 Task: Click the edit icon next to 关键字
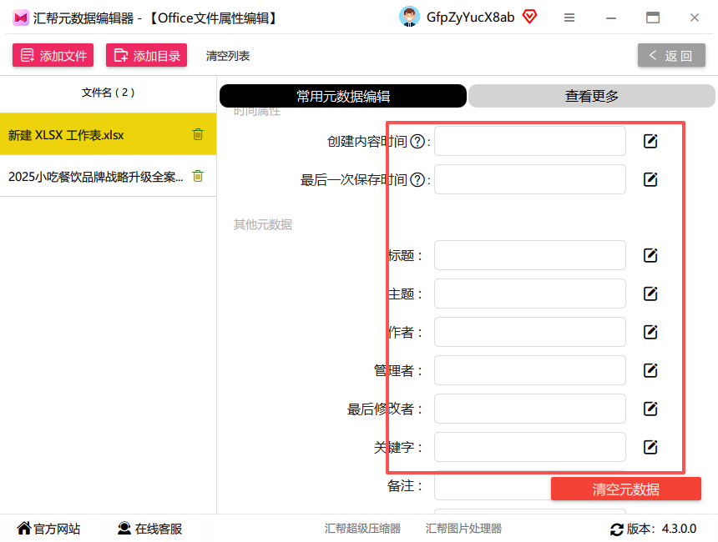(650, 447)
